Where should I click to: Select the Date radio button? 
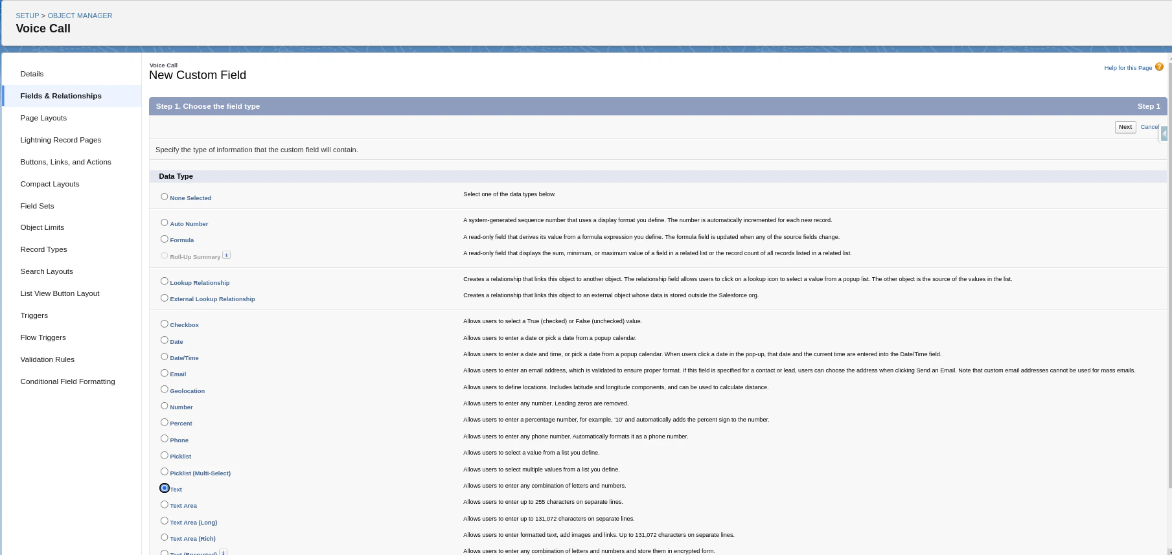pos(165,341)
